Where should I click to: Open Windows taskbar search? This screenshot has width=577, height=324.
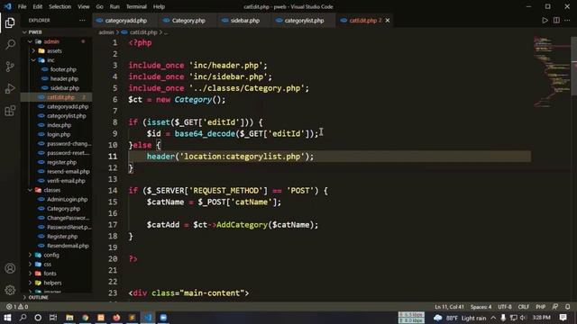pyautogui.click(x=23, y=318)
